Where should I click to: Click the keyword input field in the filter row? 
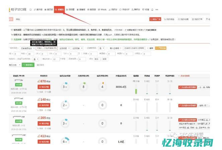47,48
